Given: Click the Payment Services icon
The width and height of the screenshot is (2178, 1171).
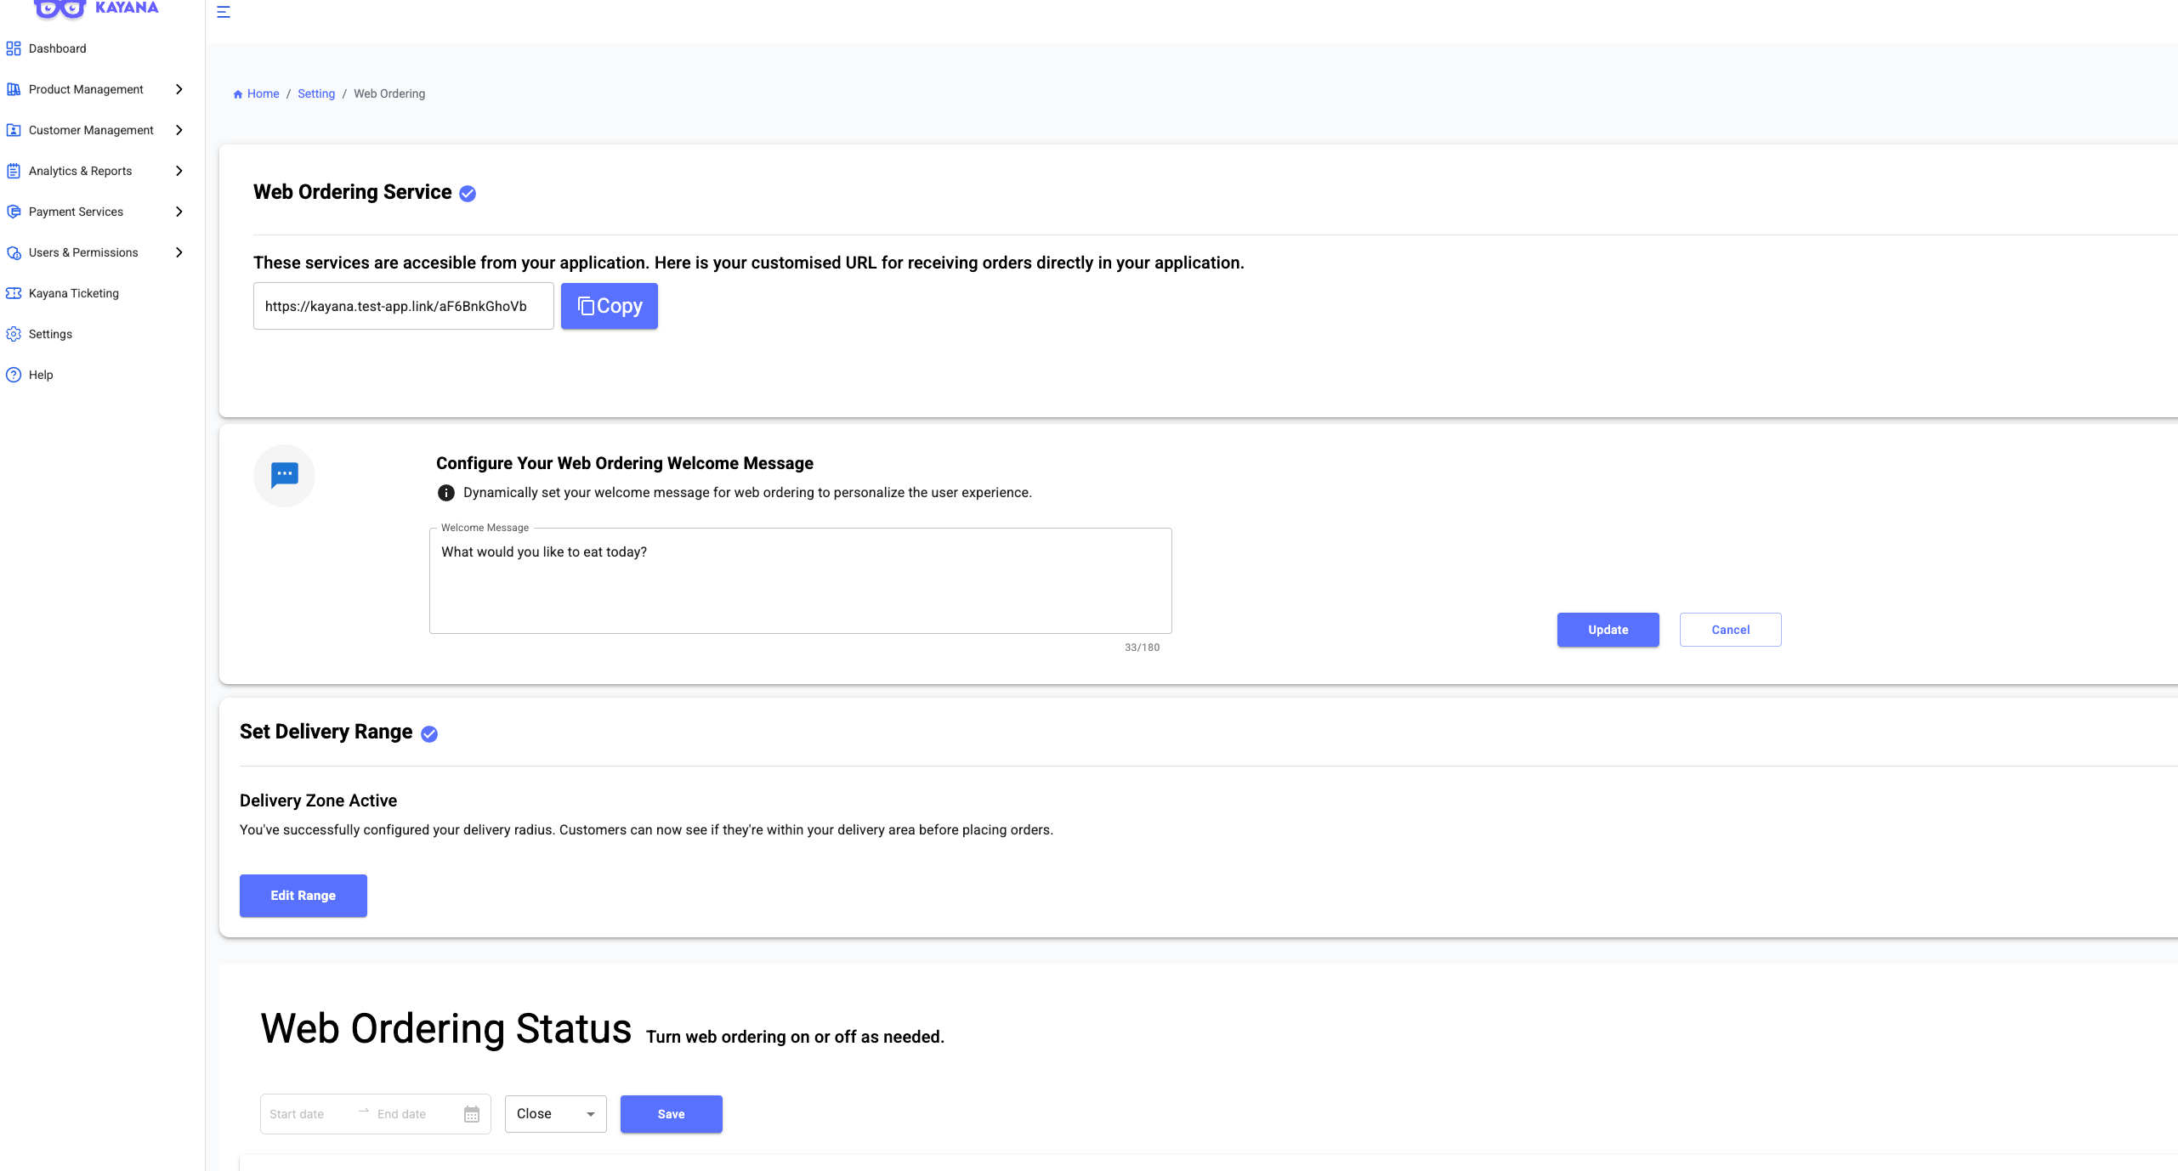Looking at the screenshot, I should coord(14,212).
